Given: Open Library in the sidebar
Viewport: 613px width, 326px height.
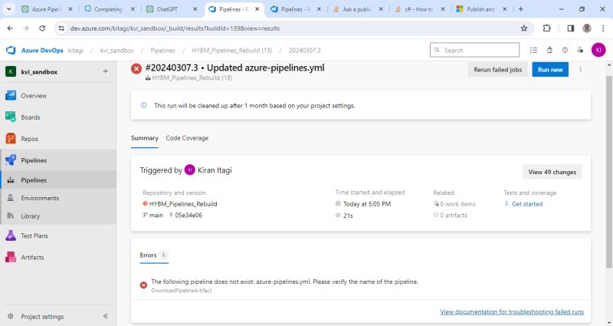Looking at the screenshot, I should point(30,216).
